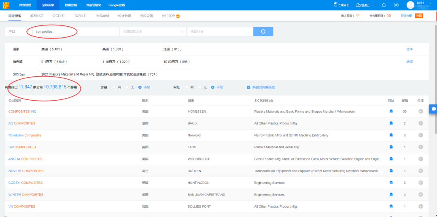The height and width of the screenshot is (217, 437).
Task: Switch to 热门医疗 tab
Action: pos(171,16)
